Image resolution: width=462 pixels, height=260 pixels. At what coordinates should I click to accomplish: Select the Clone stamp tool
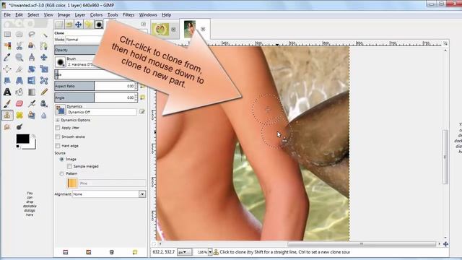(7, 115)
